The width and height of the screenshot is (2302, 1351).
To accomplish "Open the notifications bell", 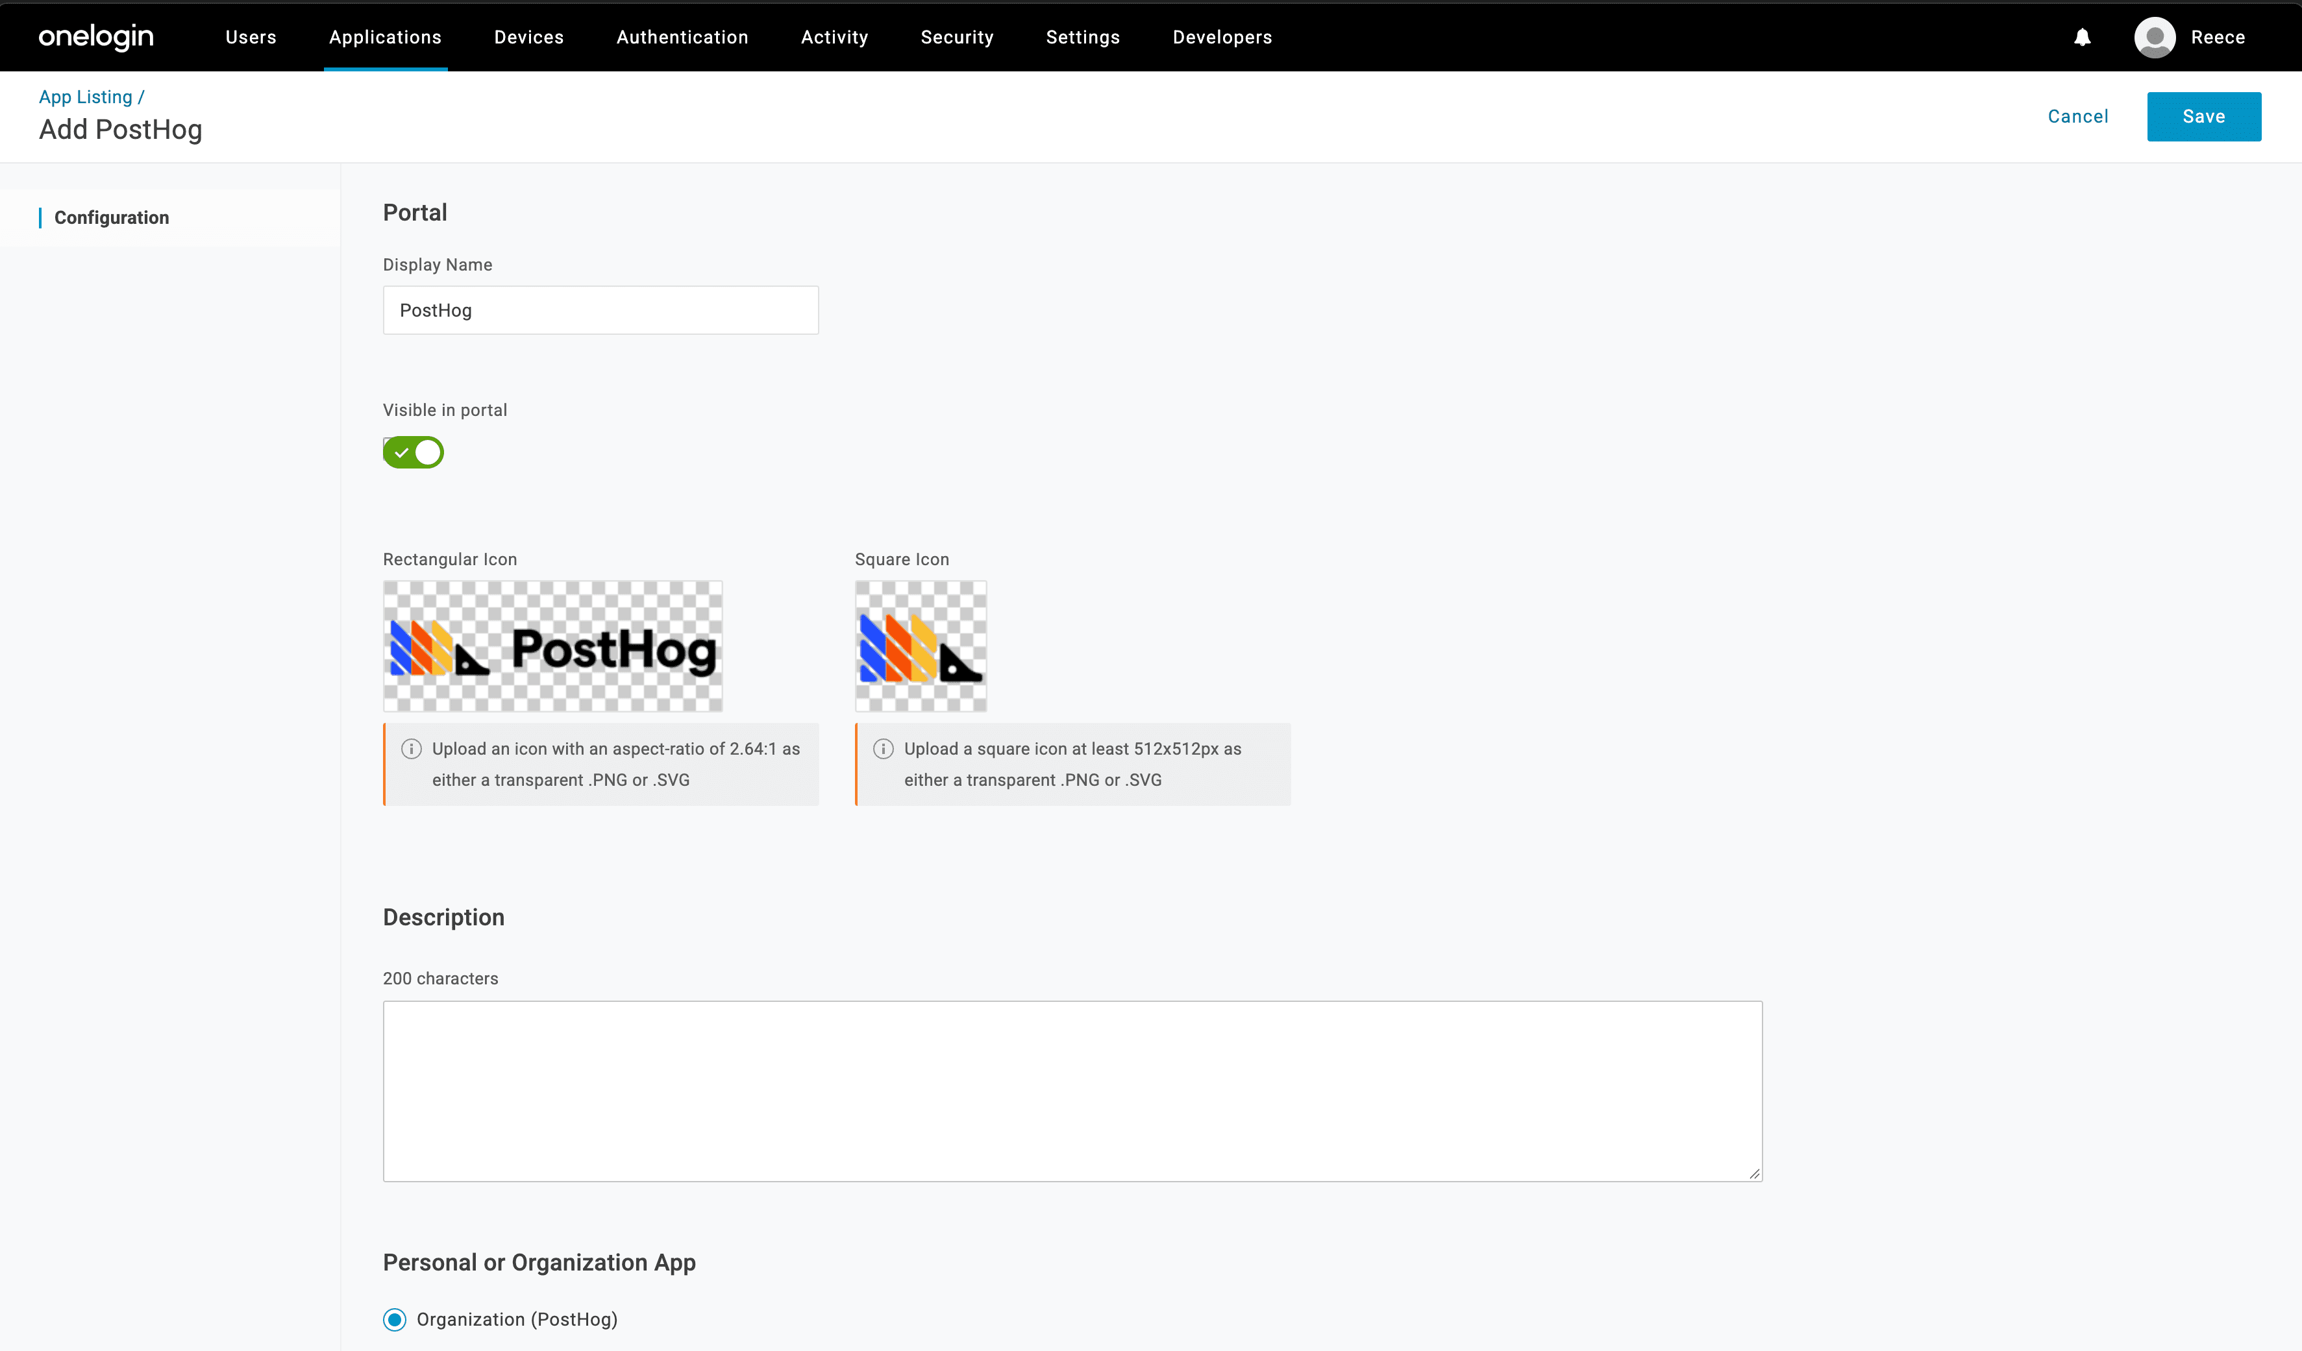I will (x=2082, y=38).
